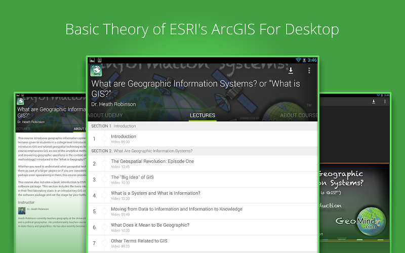The width and height of the screenshot is (405, 253).
Task: Open the overflow menu in center header
Action: pyautogui.click(x=309, y=70)
